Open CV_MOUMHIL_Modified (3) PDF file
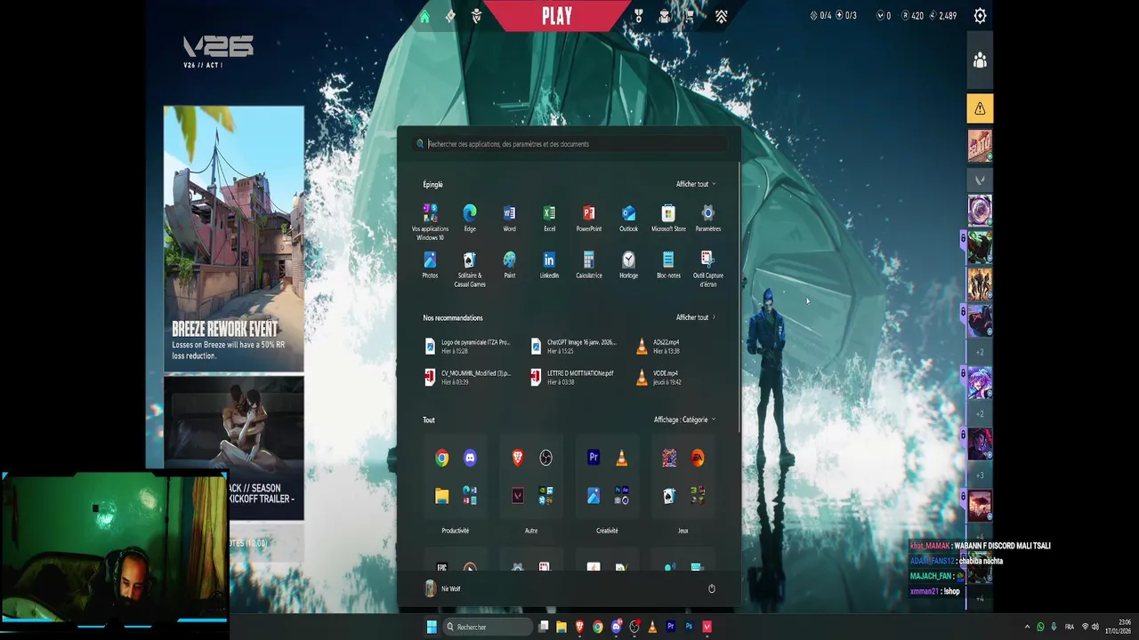This screenshot has height=640, width=1139. click(467, 378)
